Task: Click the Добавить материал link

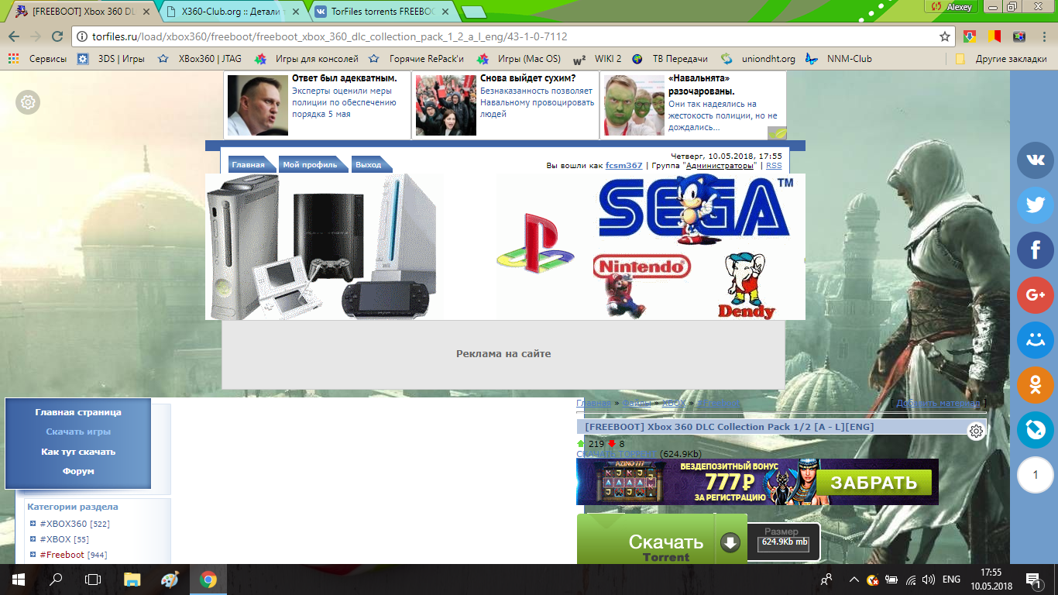Action: [938, 403]
